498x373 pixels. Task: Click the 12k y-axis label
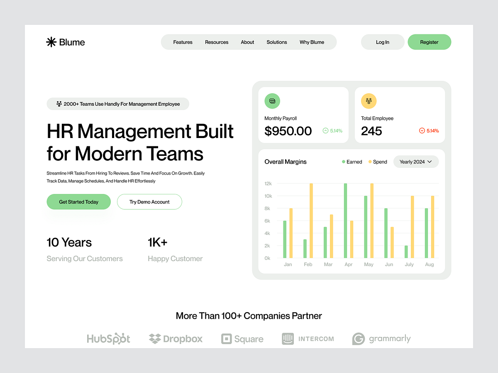[268, 183]
